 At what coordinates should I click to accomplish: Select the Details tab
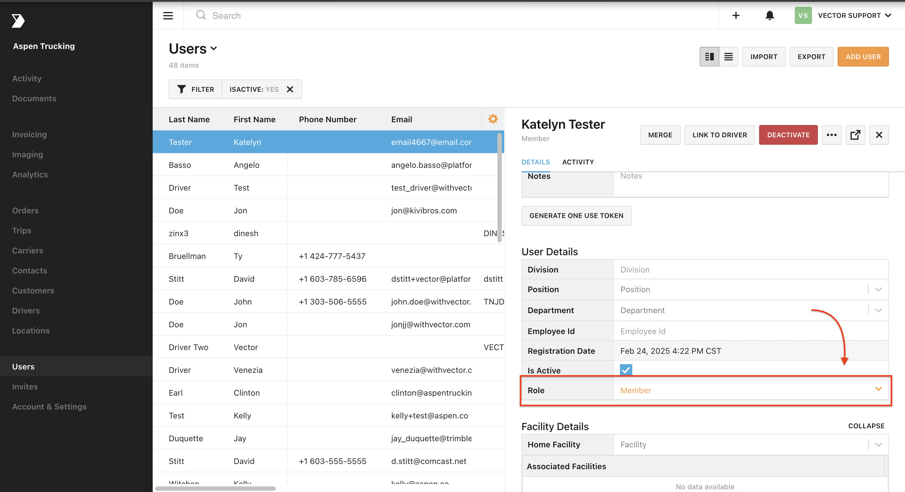pyautogui.click(x=535, y=162)
